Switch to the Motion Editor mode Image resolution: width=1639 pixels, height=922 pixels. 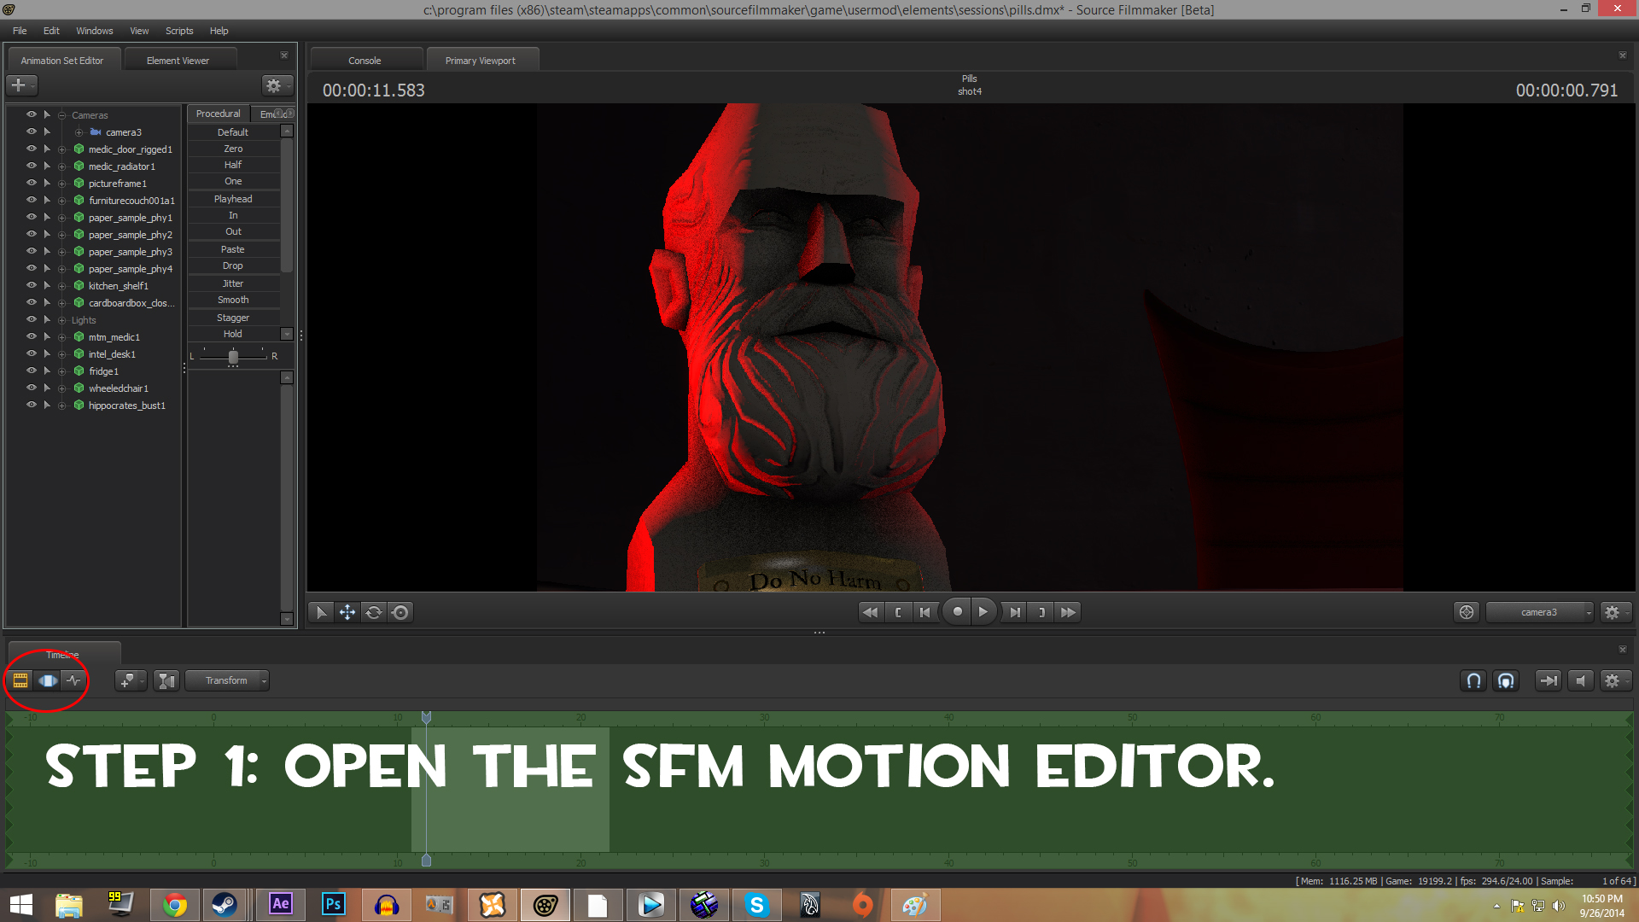(48, 680)
